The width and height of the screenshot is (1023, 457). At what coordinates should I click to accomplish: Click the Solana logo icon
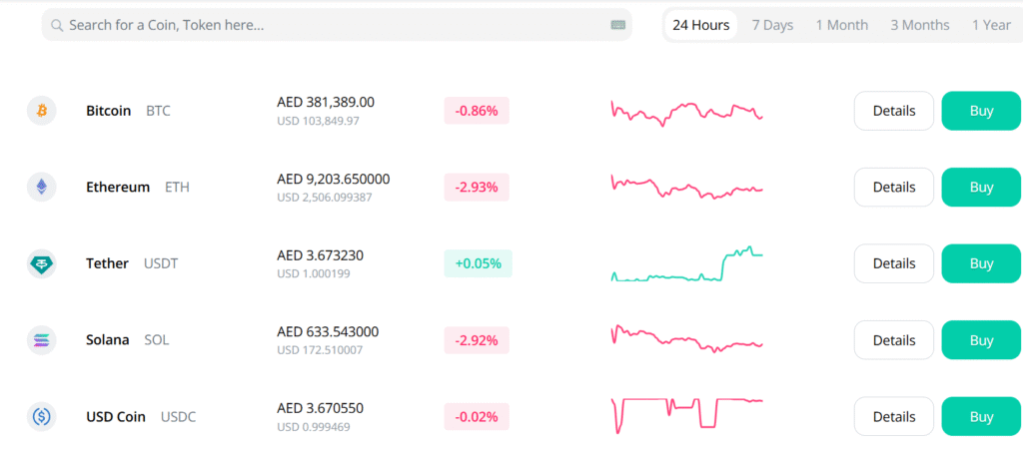point(42,339)
